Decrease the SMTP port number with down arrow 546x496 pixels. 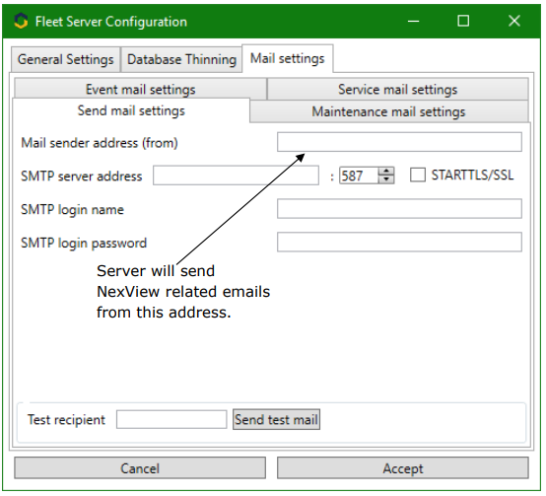(x=386, y=179)
